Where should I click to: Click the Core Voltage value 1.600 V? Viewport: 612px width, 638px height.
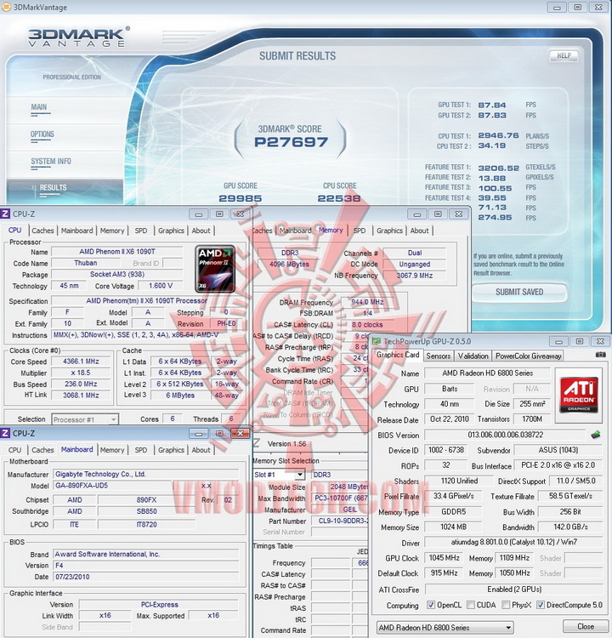pyautogui.click(x=161, y=286)
